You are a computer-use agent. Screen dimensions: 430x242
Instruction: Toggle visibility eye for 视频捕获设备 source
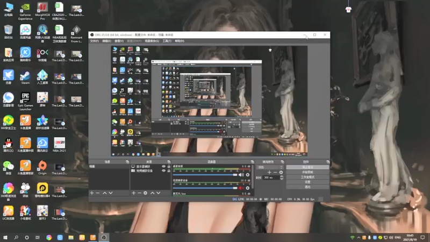pos(164,170)
